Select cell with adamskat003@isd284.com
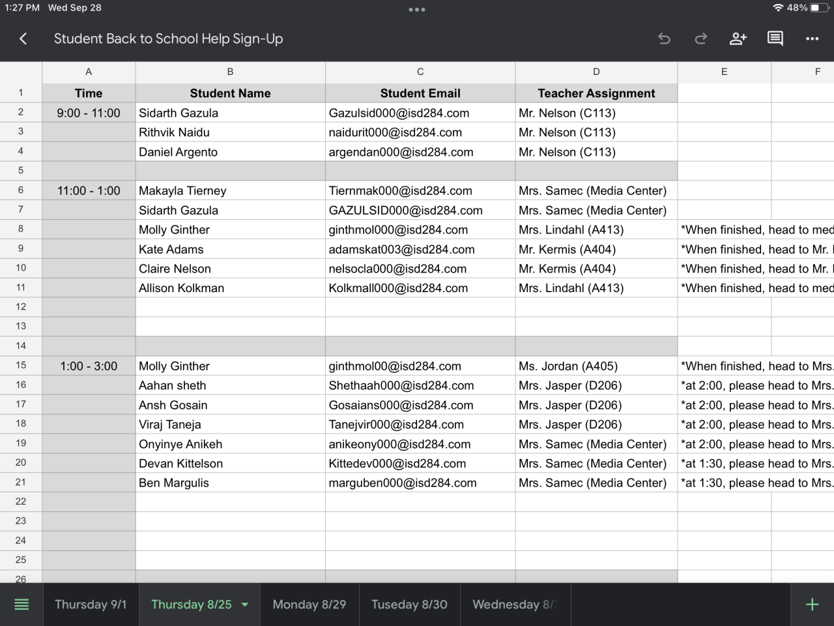The width and height of the screenshot is (834, 626). click(420, 249)
